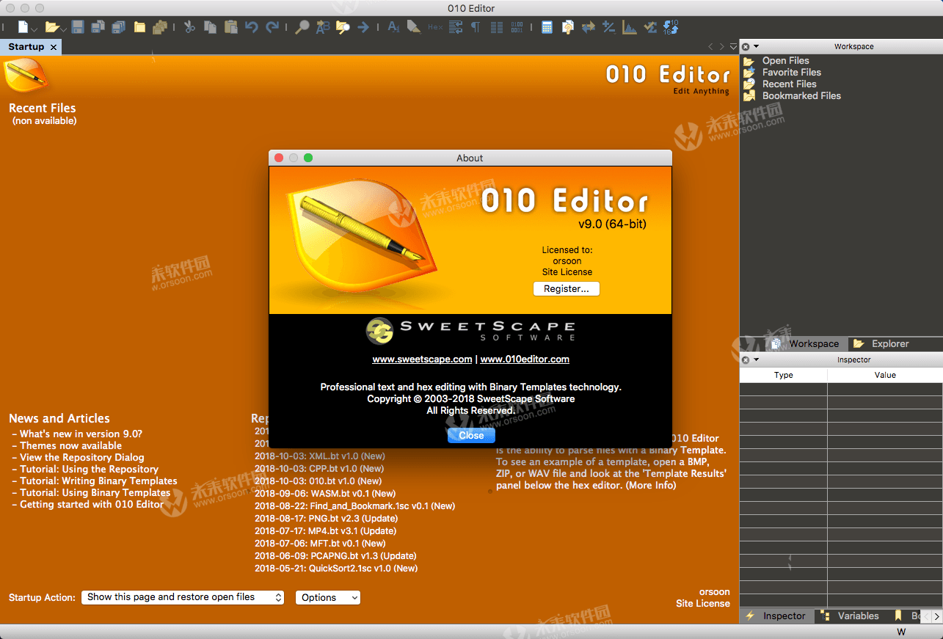Click the Operations plus-minus icon
Image resolution: width=943 pixels, height=639 pixels.
click(x=608, y=27)
